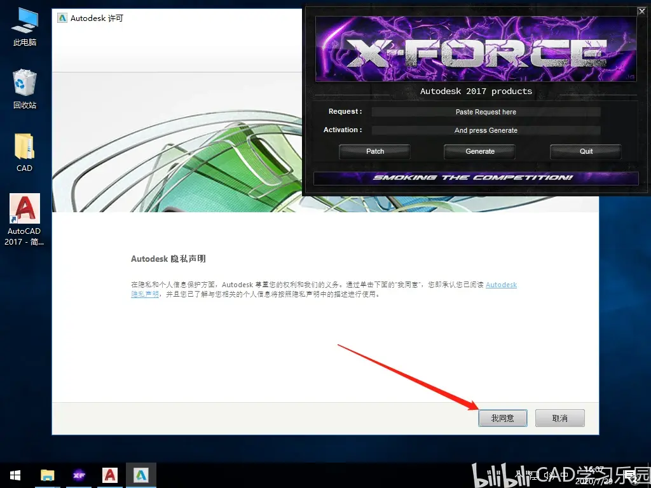Activate the Autodesk 许可 taskbar icon
This screenshot has height=488, width=651.
click(x=141, y=475)
